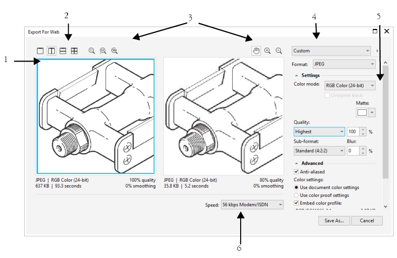Uncheck Embed color profile checkbox
Viewport: 397px width, 258px height.
296,203
